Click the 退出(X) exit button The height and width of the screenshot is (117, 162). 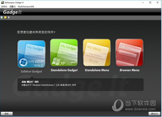154,114
